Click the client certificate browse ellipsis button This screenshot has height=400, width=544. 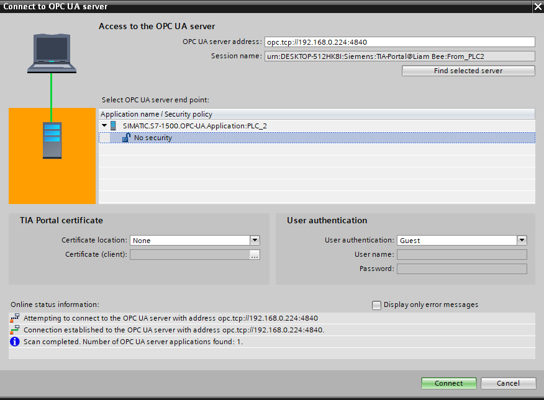coord(255,254)
